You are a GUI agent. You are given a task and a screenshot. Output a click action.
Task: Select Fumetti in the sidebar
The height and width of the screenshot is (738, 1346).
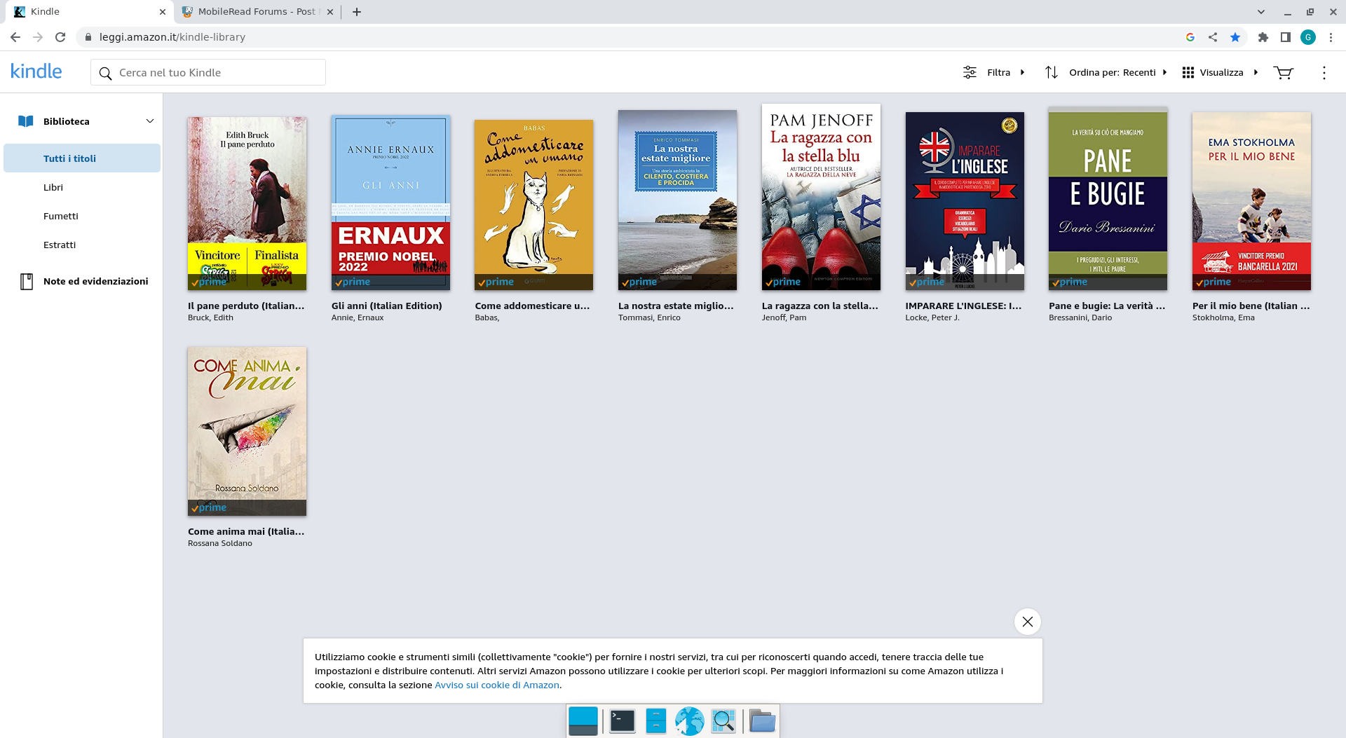61,217
